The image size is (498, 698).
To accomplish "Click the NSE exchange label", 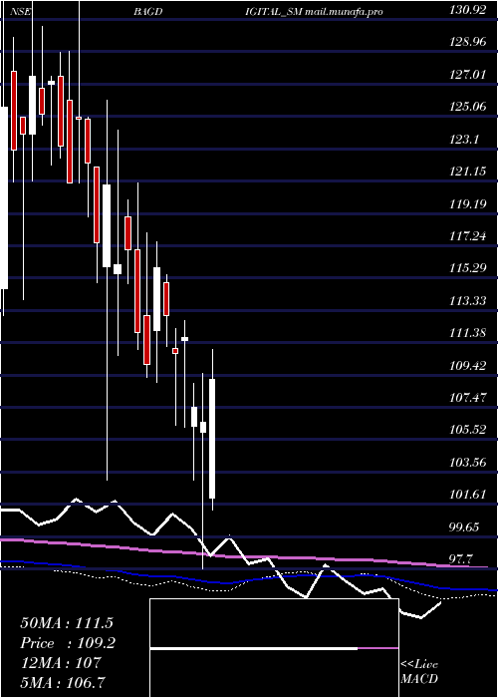I will click(21, 12).
